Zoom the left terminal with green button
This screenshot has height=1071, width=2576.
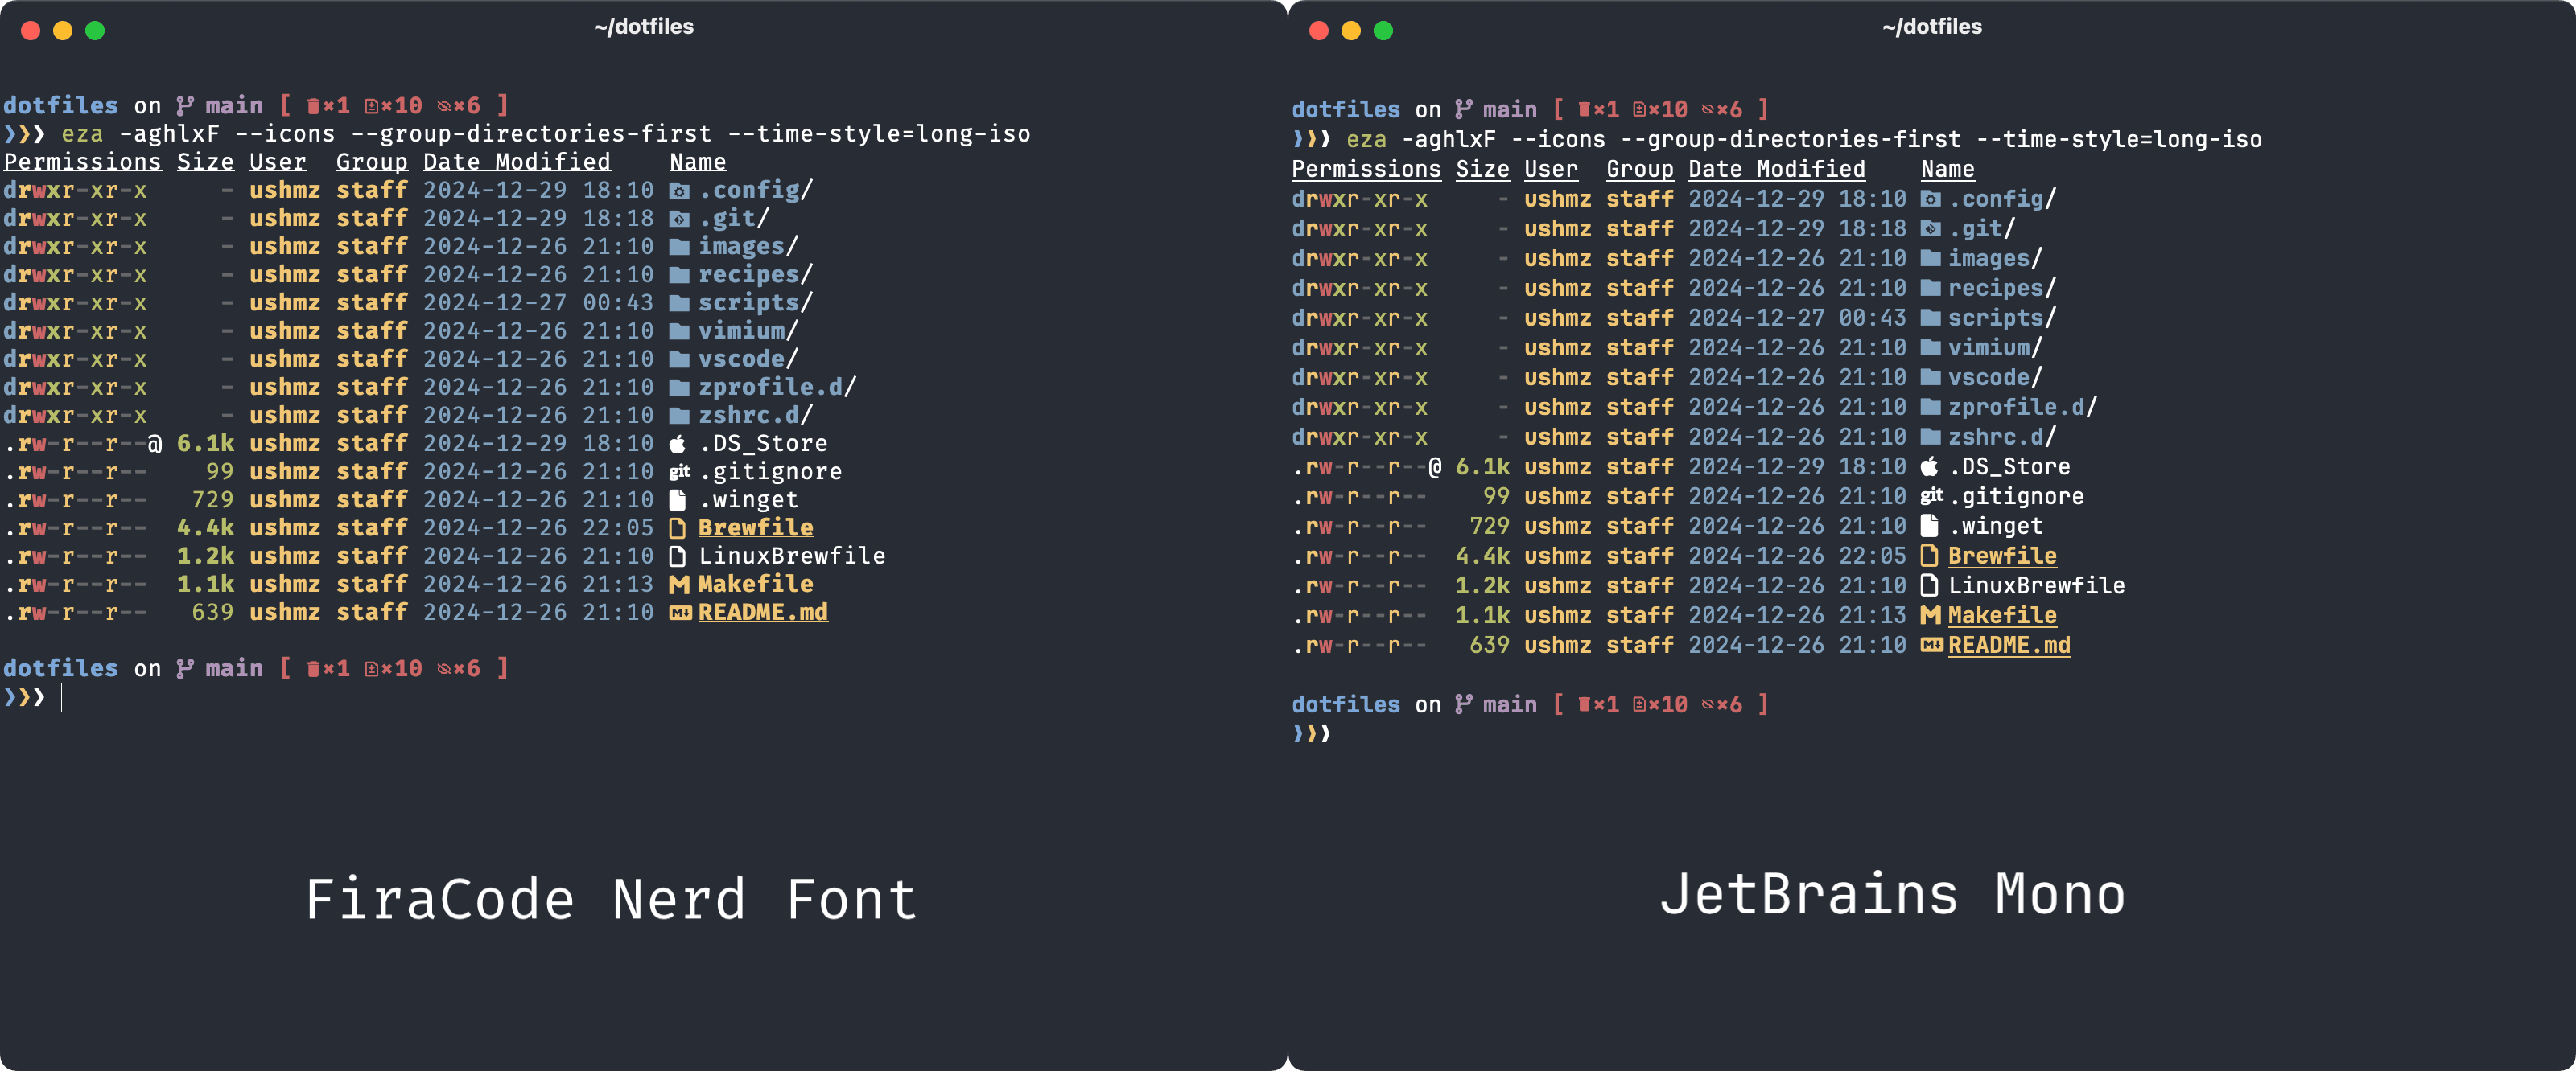point(95,30)
